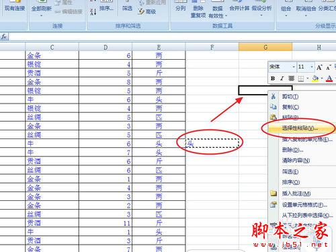Viewport: 336px width, 252px height.
Task: Apply the yellow fill color bucket
Action: [315, 79]
